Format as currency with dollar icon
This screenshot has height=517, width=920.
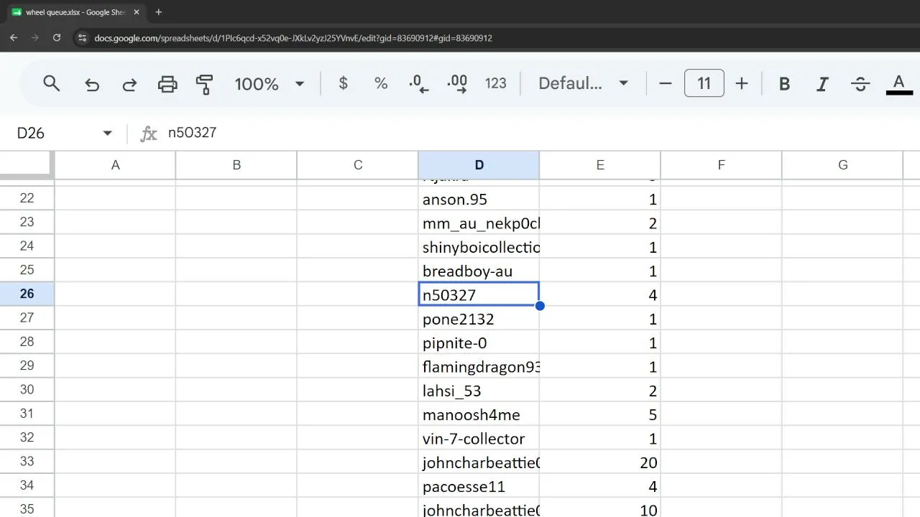[344, 83]
